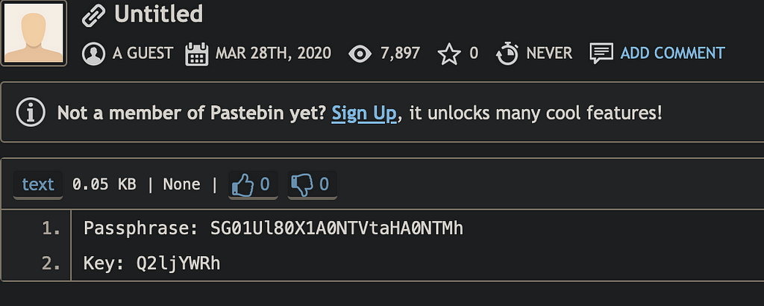The width and height of the screenshot is (764, 306).
Task: Click the calendar icon by the date
Action: tap(197, 54)
